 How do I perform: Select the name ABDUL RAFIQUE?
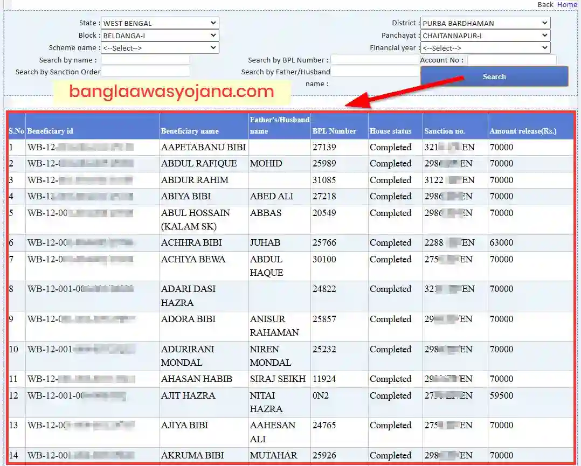198,163
